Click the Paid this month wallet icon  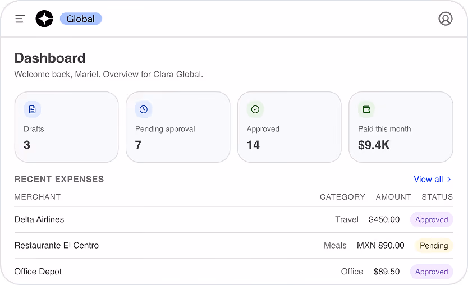click(x=366, y=109)
